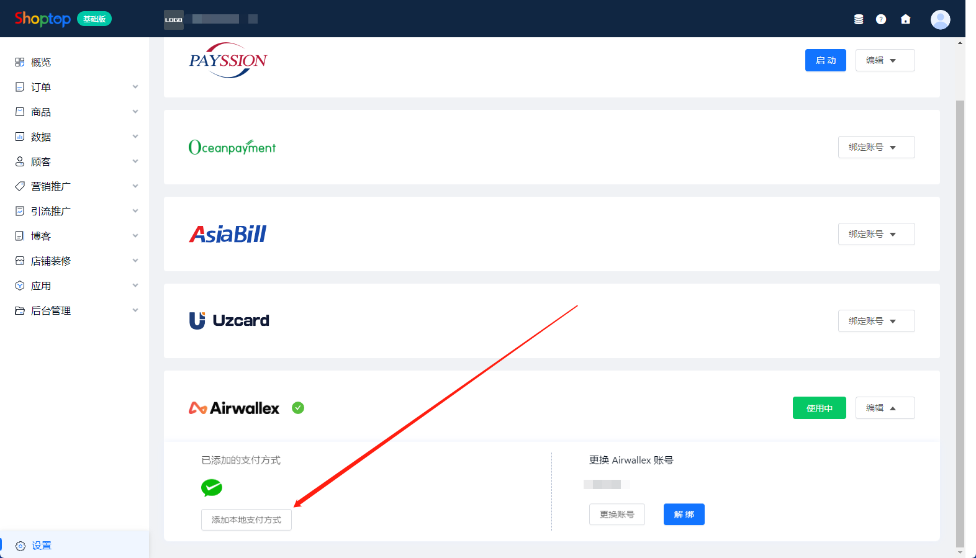Click the page vertical scrollbar thumb
This screenshot has width=976, height=558.
(x=960, y=323)
